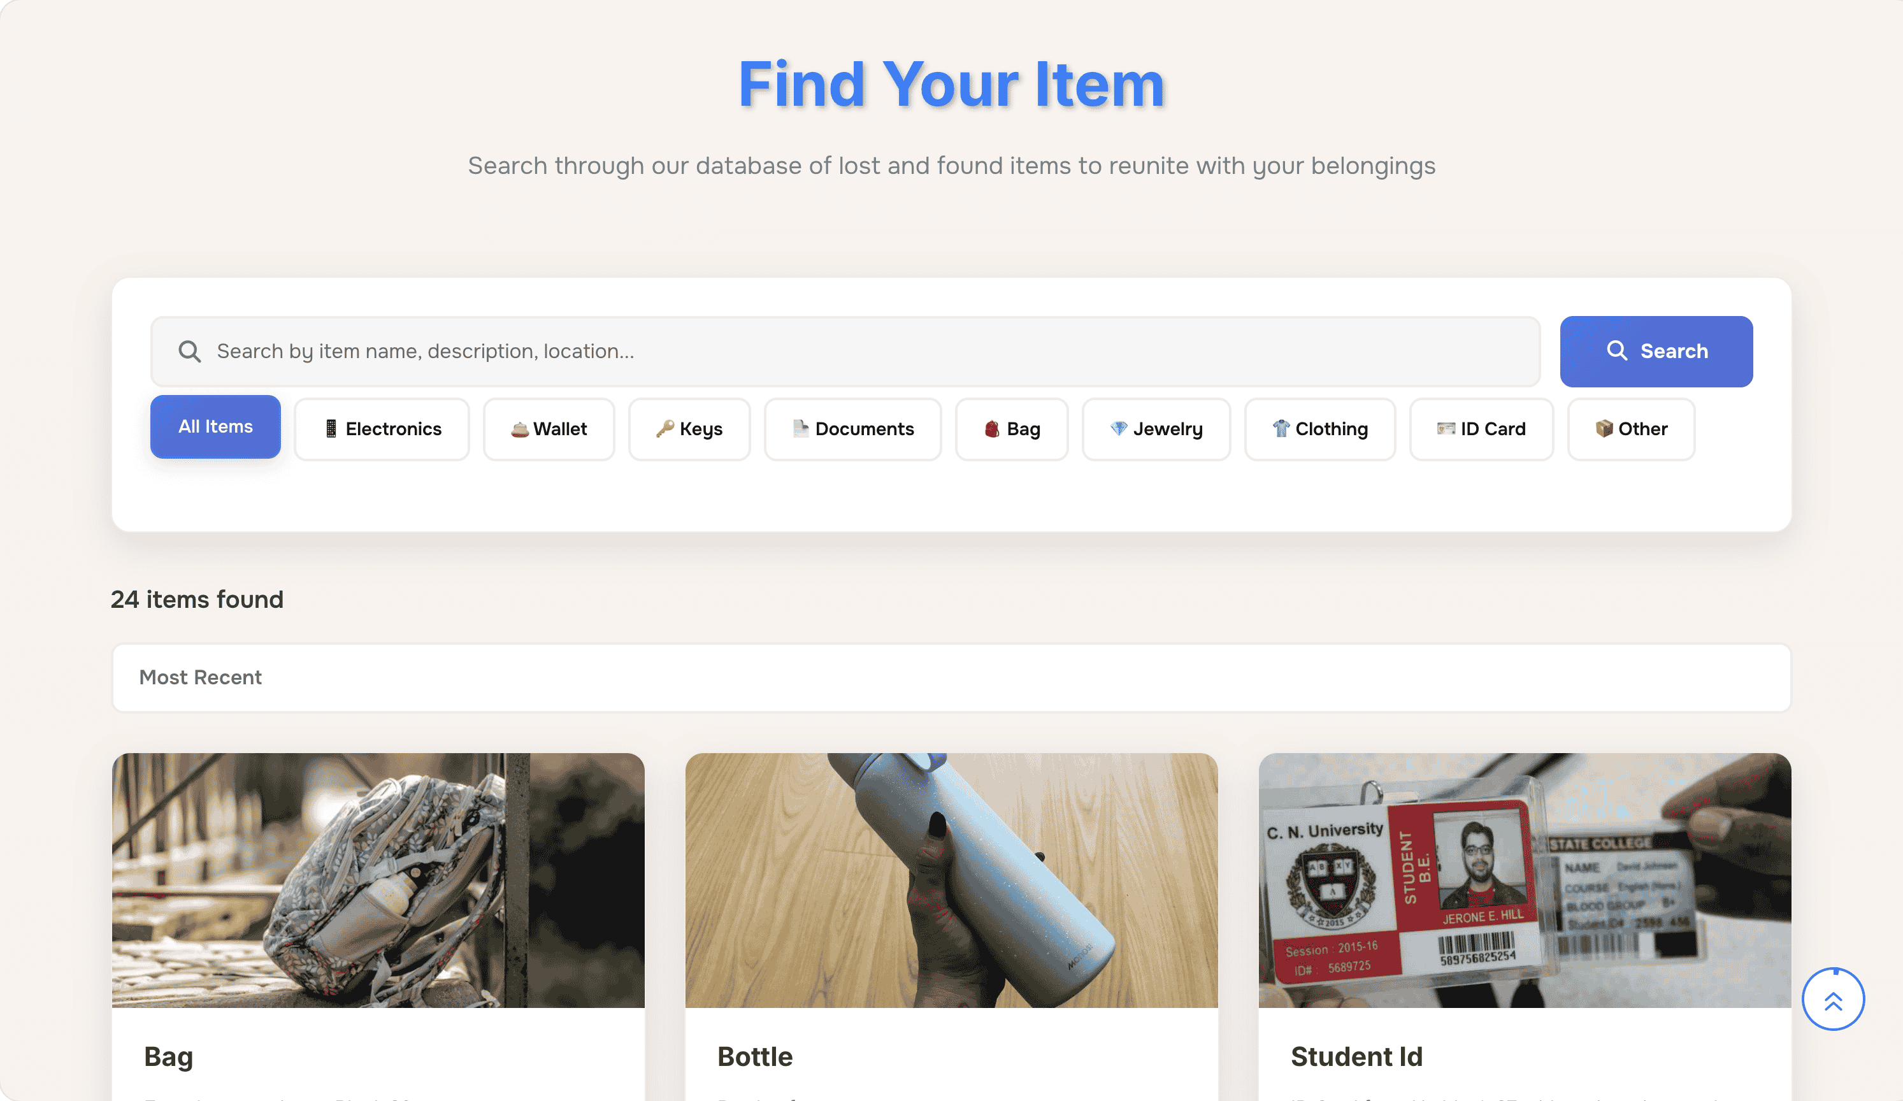Open the Student Id listing title
1903x1101 pixels.
1356,1056
